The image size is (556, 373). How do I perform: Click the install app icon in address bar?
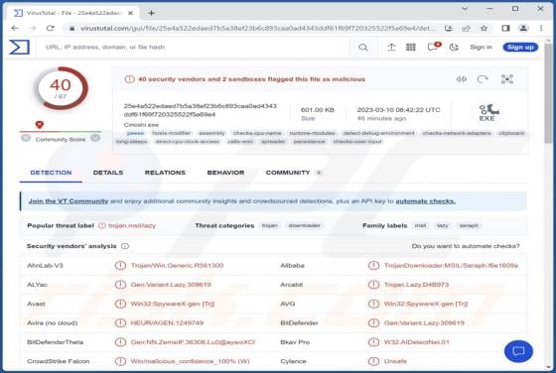pos(448,29)
